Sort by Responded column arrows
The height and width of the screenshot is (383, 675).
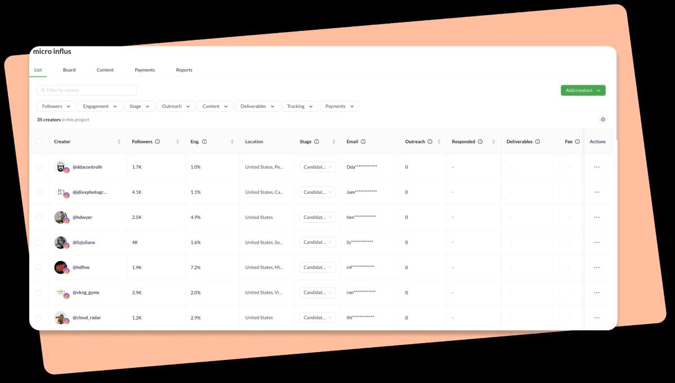click(x=493, y=142)
